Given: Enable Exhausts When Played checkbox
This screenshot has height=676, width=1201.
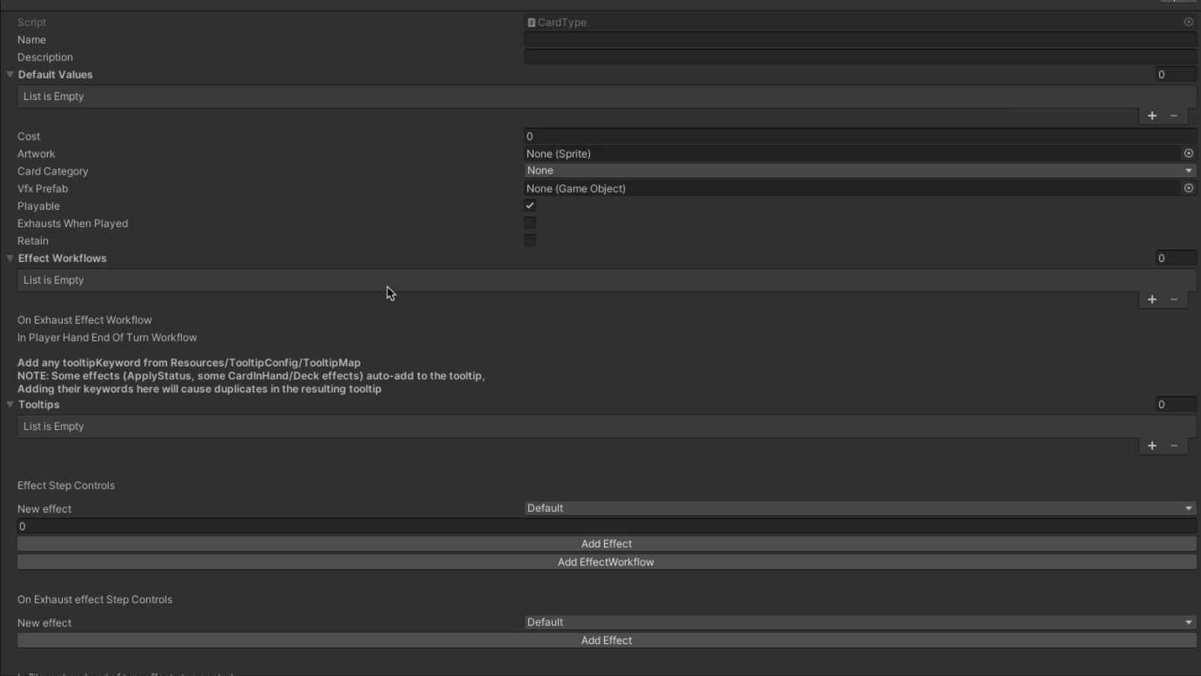Looking at the screenshot, I should click(530, 223).
